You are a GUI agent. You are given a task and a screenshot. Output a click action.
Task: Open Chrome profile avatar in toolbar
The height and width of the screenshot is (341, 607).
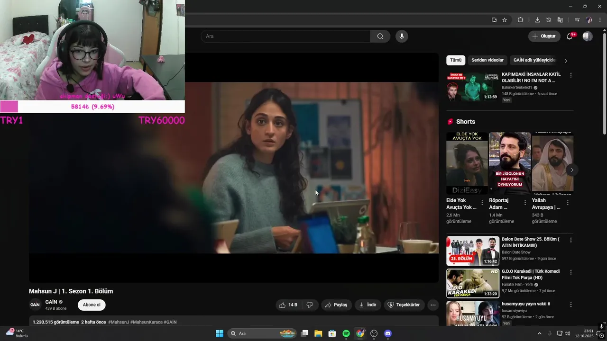pyautogui.click(x=589, y=20)
